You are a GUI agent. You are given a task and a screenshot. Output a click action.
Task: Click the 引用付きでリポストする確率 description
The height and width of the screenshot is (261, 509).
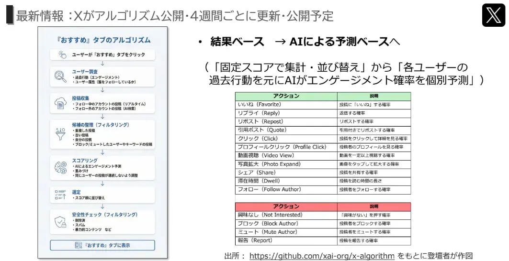(x=374, y=130)
